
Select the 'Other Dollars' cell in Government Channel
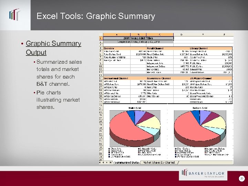click(160, 96)
